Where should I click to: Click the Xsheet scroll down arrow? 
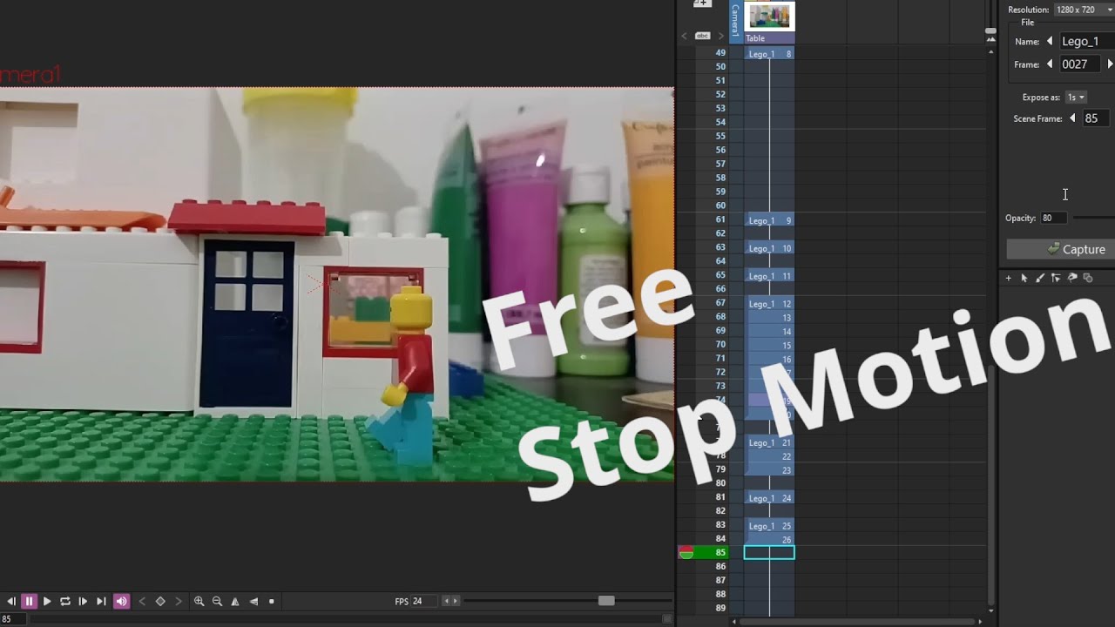pyautogui.click(x=991, y=610)
